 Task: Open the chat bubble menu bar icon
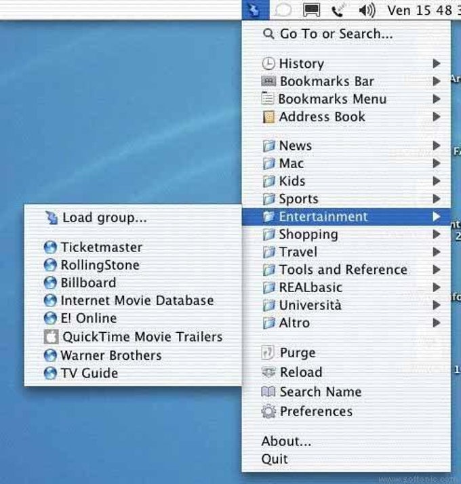coord(283,10)
